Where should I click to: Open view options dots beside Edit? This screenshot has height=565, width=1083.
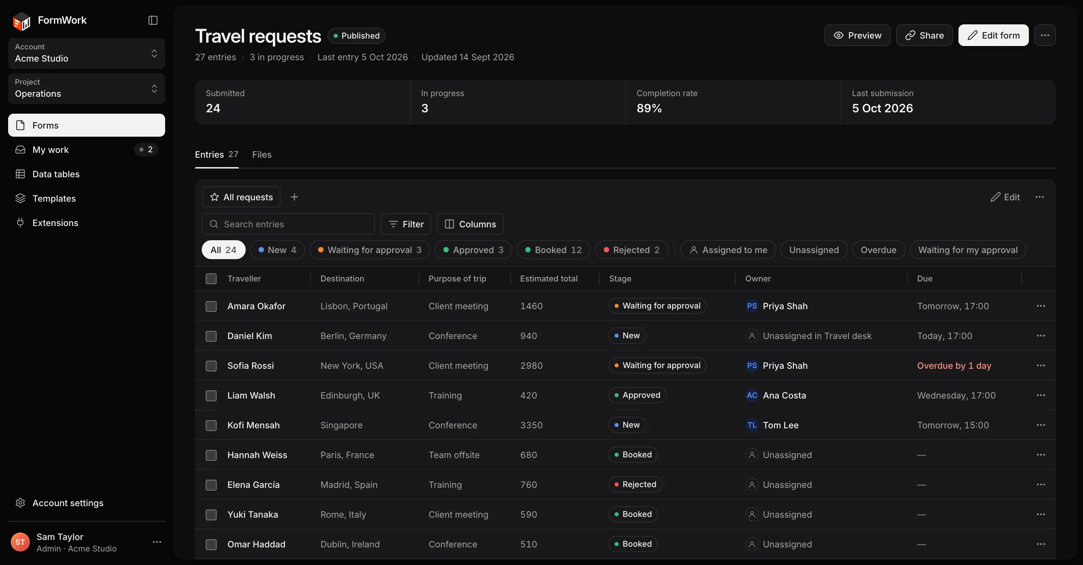[x=1040, y=197]
